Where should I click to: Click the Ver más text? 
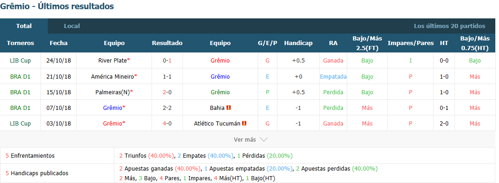tap(245, 140)
